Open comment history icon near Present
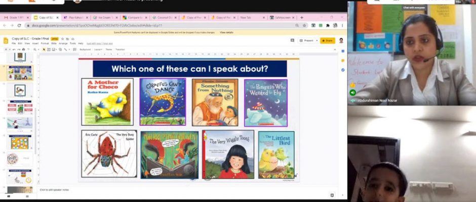Image resolution: width=476 pixels, height=202 pixels. pos(292,40)
